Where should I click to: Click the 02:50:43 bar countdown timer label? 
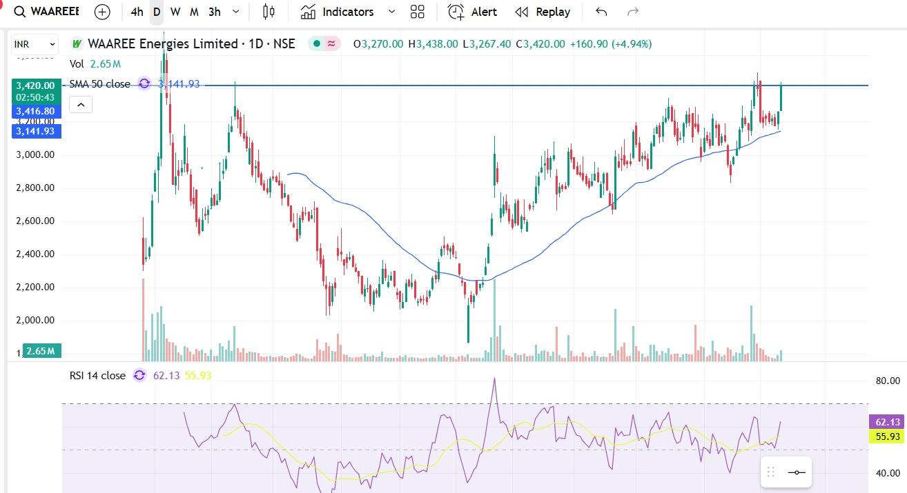[x=36, y=98]
